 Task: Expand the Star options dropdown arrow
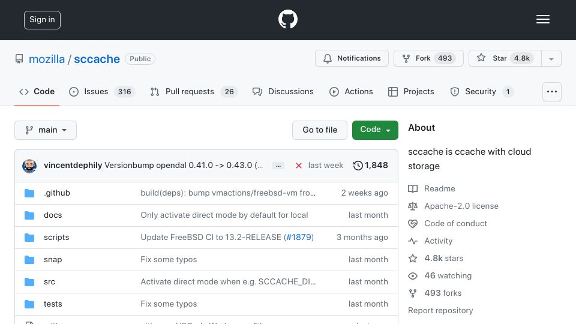pos(551,58)
